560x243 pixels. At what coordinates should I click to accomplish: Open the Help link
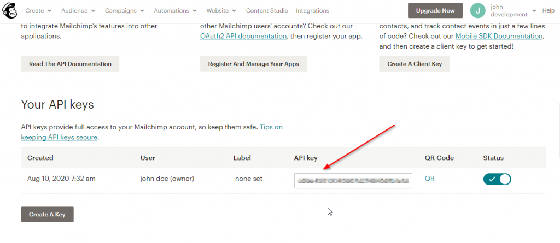[548, 11]
